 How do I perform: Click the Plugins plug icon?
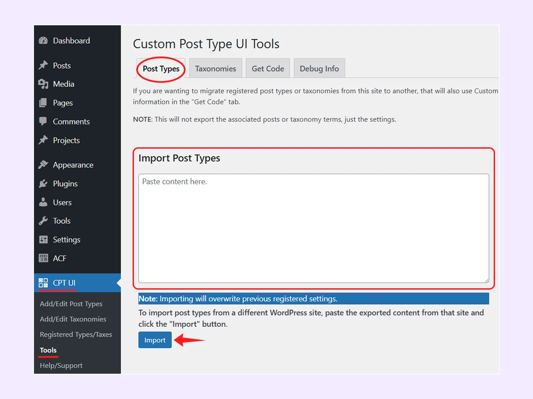(43, 184)
